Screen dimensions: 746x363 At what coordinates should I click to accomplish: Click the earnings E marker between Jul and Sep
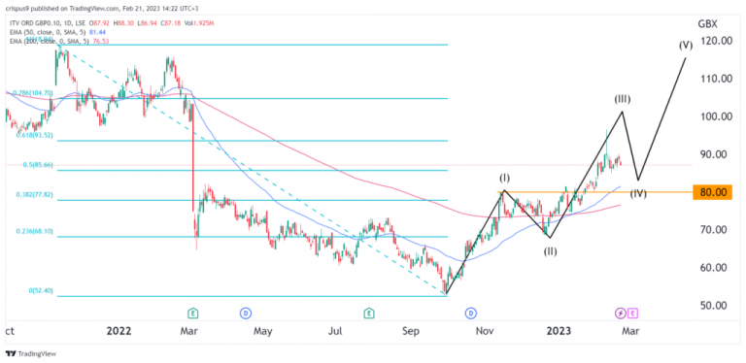[369, 313]
